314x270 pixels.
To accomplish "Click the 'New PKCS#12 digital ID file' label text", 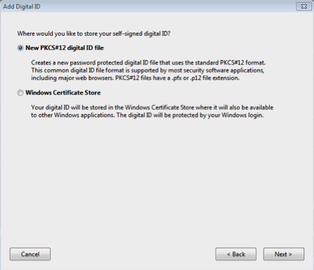I will [x=65, y=48].
